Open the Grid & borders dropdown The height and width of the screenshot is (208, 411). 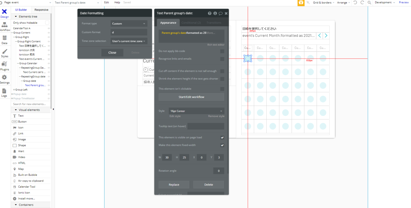tap(324, 2)
